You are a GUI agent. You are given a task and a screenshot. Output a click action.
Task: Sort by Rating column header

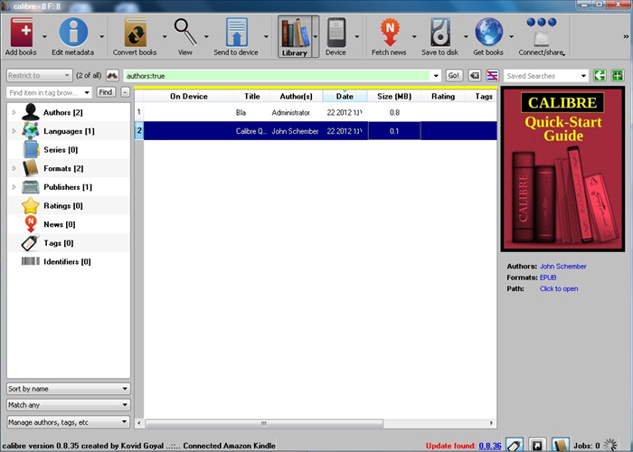point(443,96)
